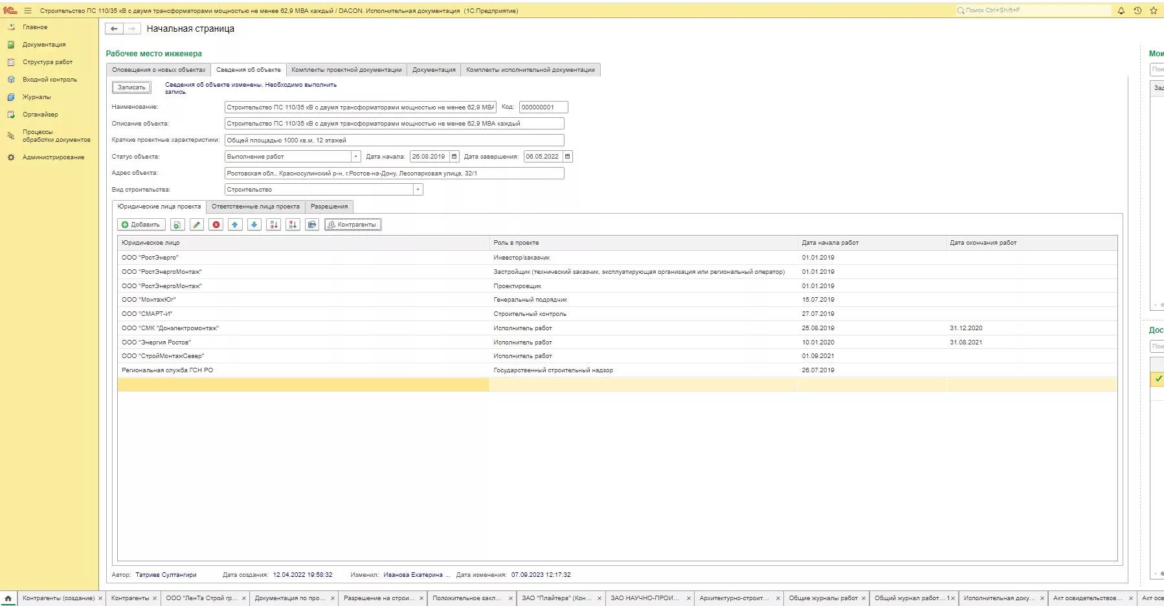Click the Адрес объекта input field
This screenshot has width=1164, height=606.
tap(394, 174)
